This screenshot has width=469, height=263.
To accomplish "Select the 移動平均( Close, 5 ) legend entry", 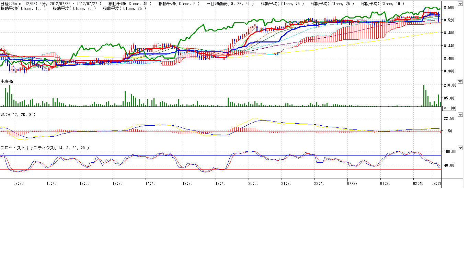I will pyautogui.click(x=179, y=3).
